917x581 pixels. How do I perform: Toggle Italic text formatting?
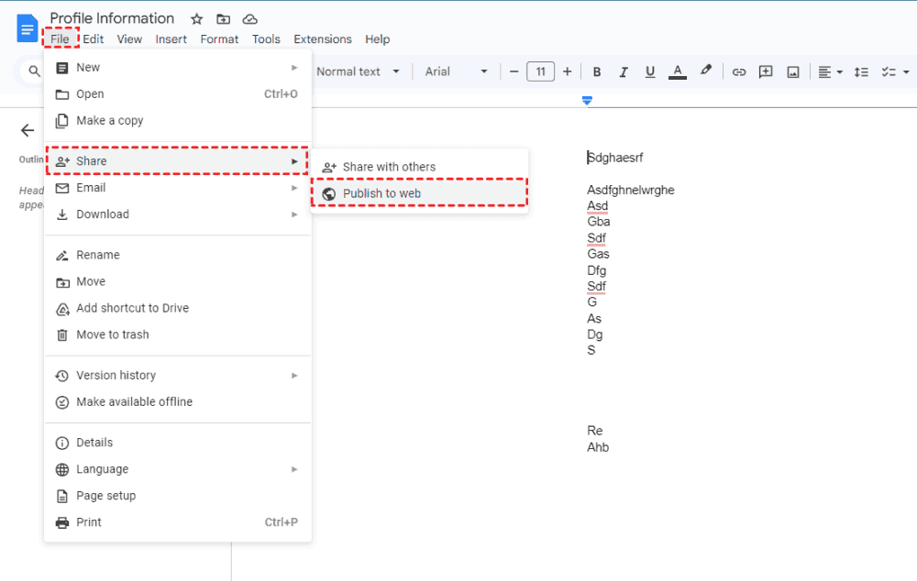coord(624,71)
